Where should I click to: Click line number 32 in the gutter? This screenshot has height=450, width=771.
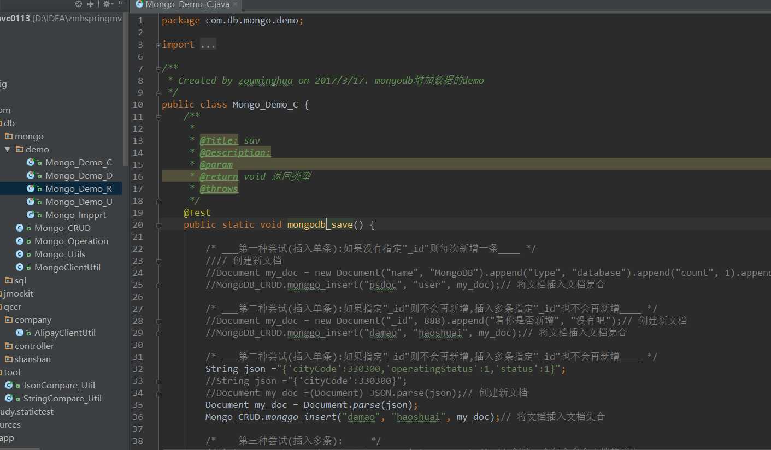point(138,369)
